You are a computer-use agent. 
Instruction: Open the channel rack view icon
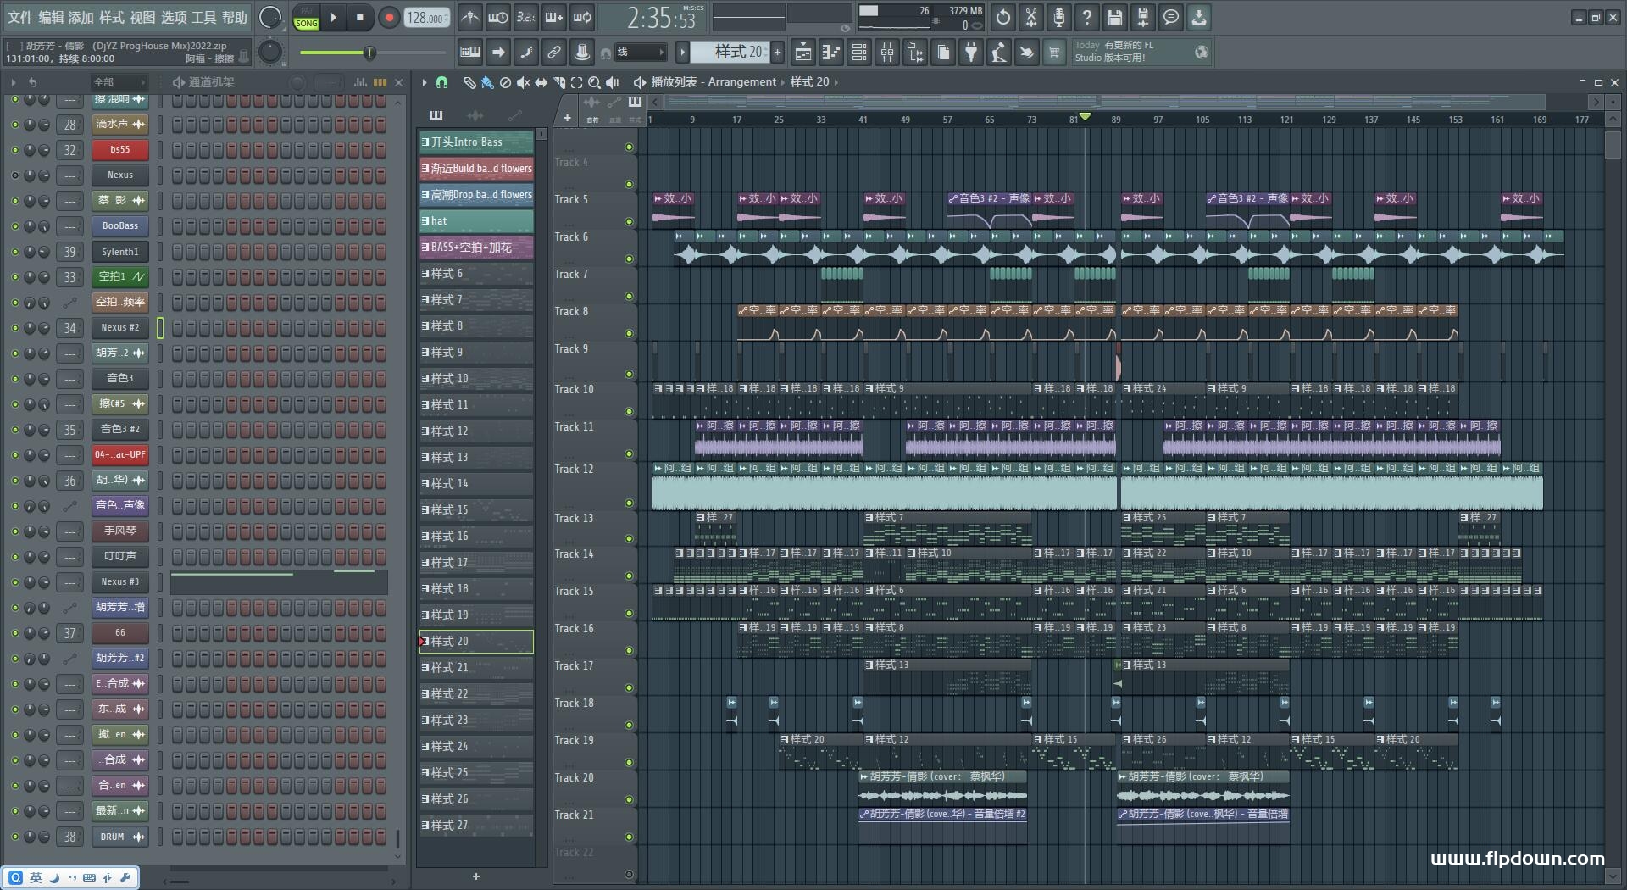pos(859,53)
